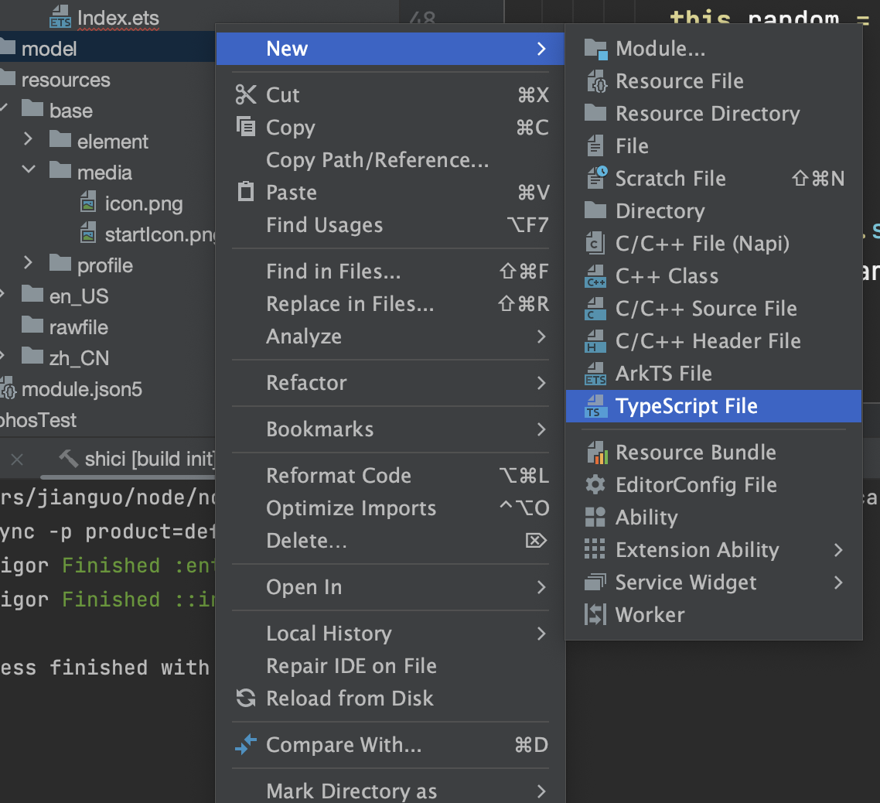
Task: Choose Repair IDE on File
Action: point(390,667)
